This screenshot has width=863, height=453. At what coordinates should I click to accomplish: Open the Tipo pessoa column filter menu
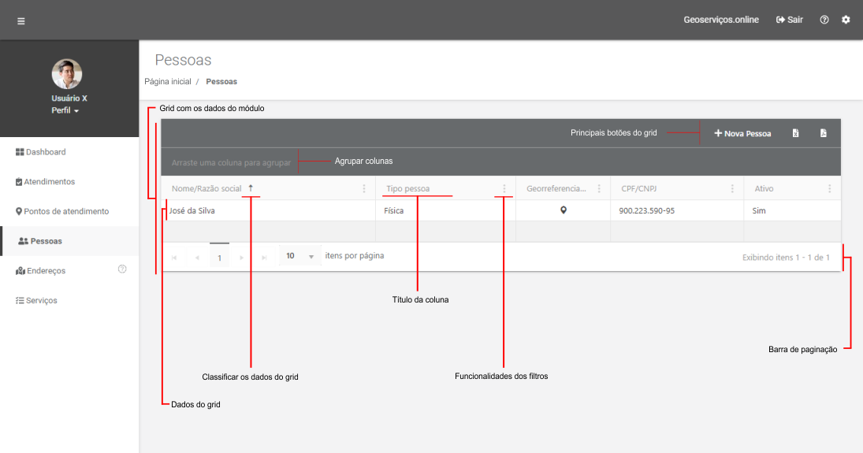pyautogui.click(x=504, y=189)
